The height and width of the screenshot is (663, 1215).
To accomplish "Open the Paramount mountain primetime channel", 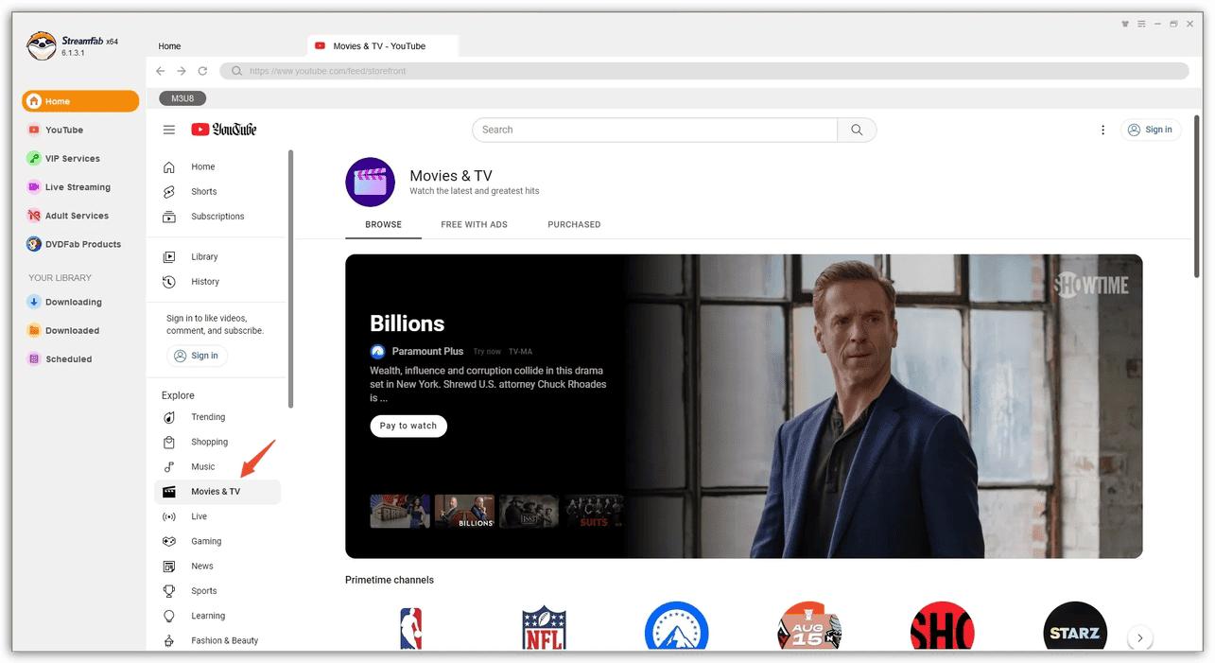I will [x=676, y=627].
